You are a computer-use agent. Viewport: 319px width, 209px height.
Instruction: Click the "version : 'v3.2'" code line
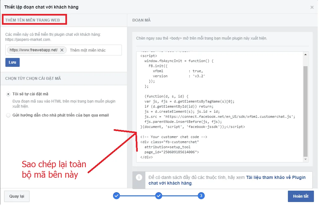click(179, 76)
